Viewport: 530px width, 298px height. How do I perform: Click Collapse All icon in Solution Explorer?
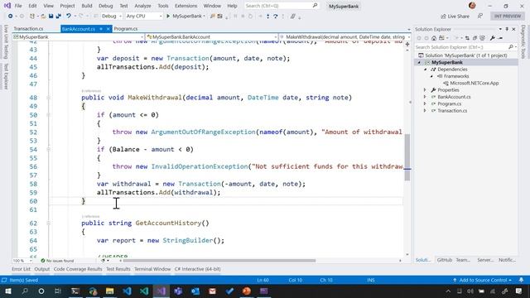point(475,38)
